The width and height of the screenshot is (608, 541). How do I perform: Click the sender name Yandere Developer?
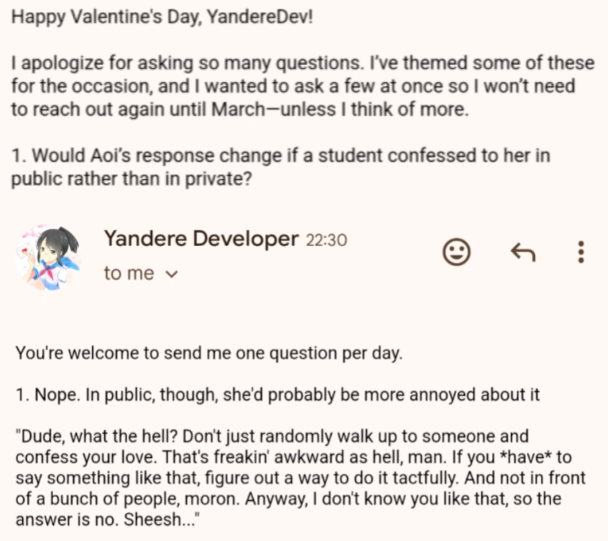point(201,239)
